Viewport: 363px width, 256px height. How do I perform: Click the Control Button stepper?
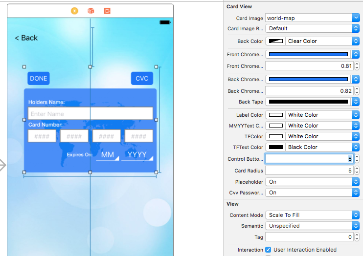click(x=357, y=159)
